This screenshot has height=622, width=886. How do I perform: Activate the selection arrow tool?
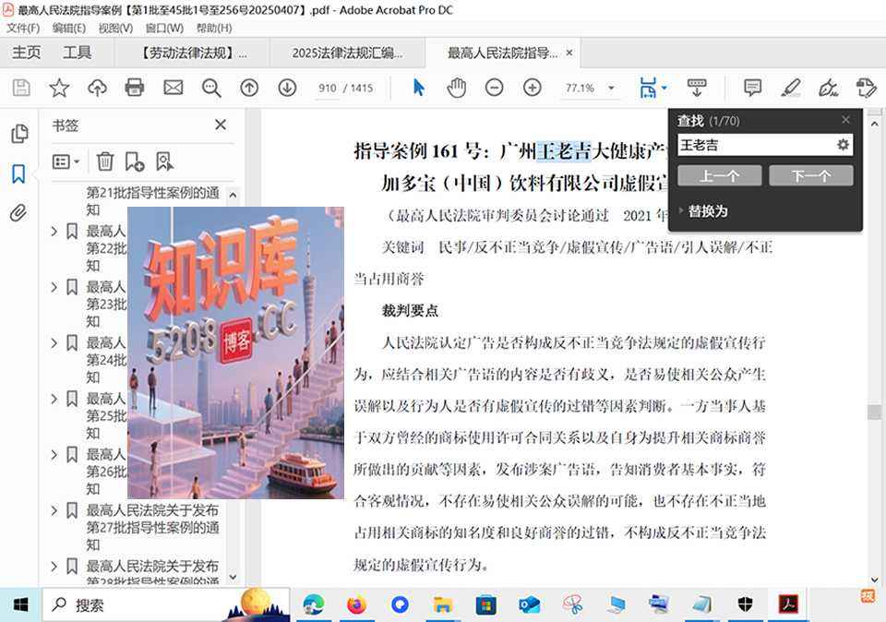(419, 88)
